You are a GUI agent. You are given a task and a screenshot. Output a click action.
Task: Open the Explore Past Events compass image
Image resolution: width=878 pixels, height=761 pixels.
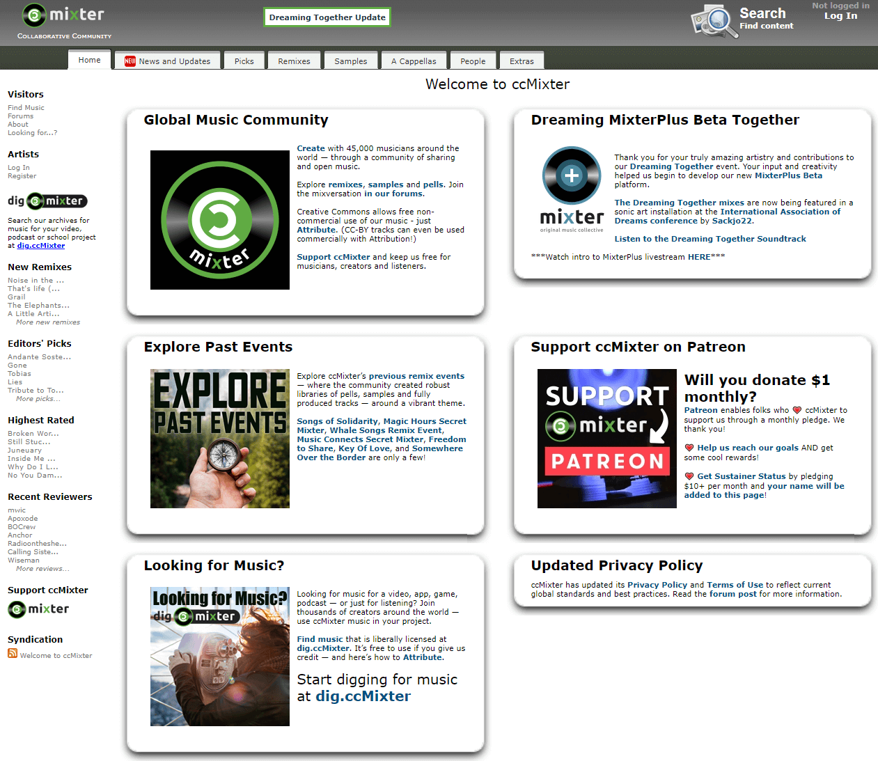[220, 439]
